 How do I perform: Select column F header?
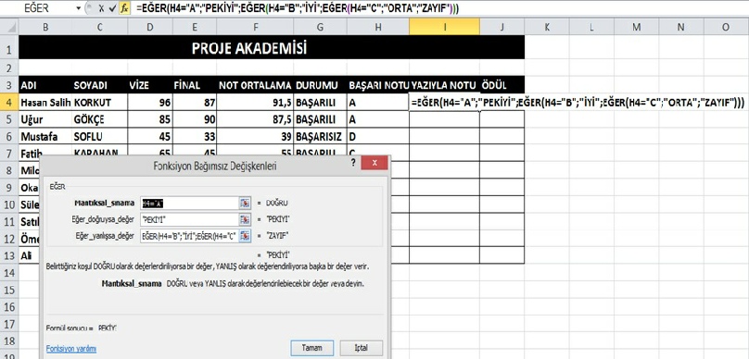point(256,28)
